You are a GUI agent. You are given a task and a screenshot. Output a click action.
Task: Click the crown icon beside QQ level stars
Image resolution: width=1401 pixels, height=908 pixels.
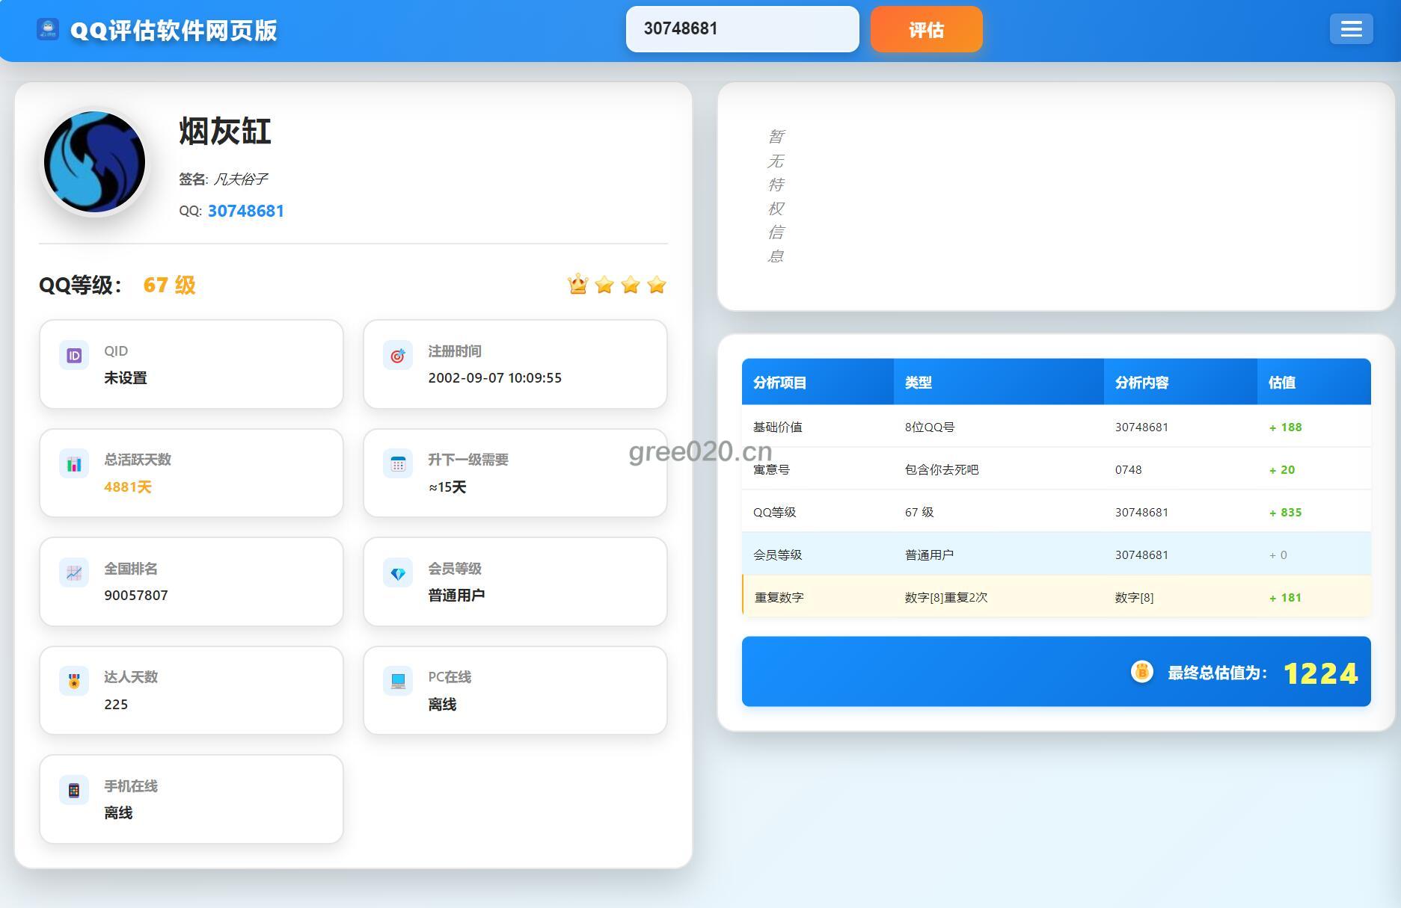pos(577,285)
